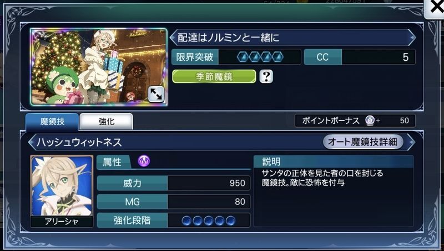Switch to the 魔鏡技 tab
The width and height of the screenshot is (444, 251).
[x=52, y=122]
